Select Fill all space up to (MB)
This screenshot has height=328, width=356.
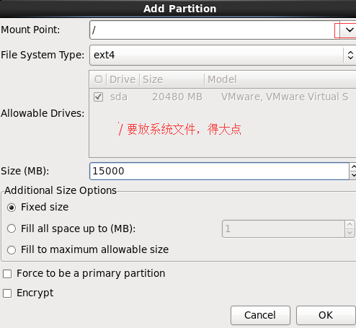coord(12,229)
